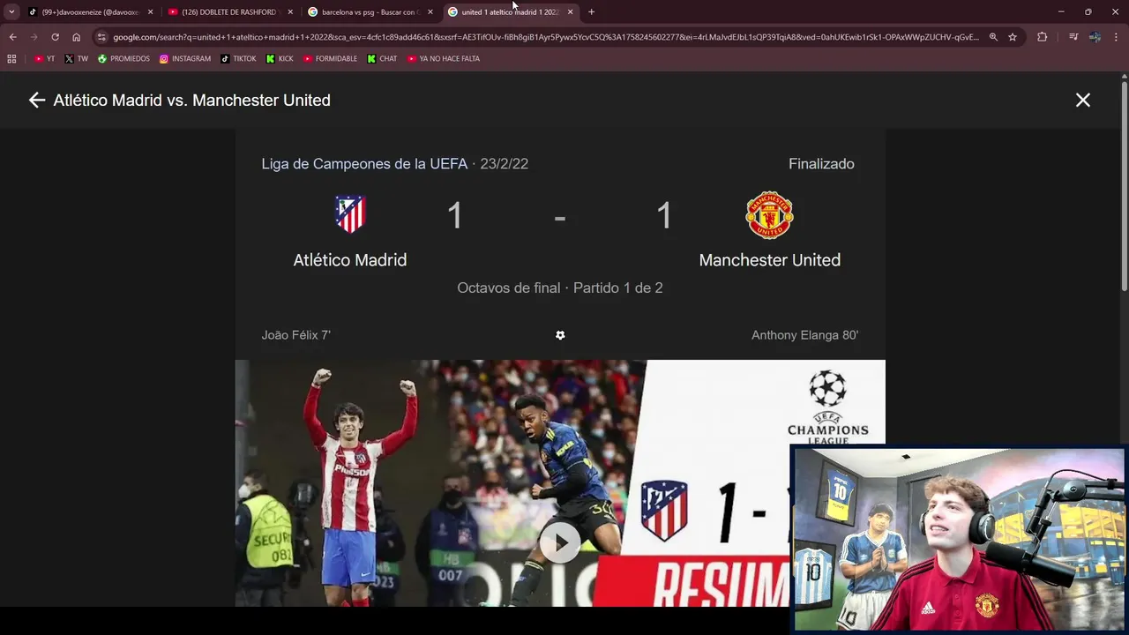Open the CHAT bookmark
This screenshot has width=1129, height=635.
click(382, 59)
